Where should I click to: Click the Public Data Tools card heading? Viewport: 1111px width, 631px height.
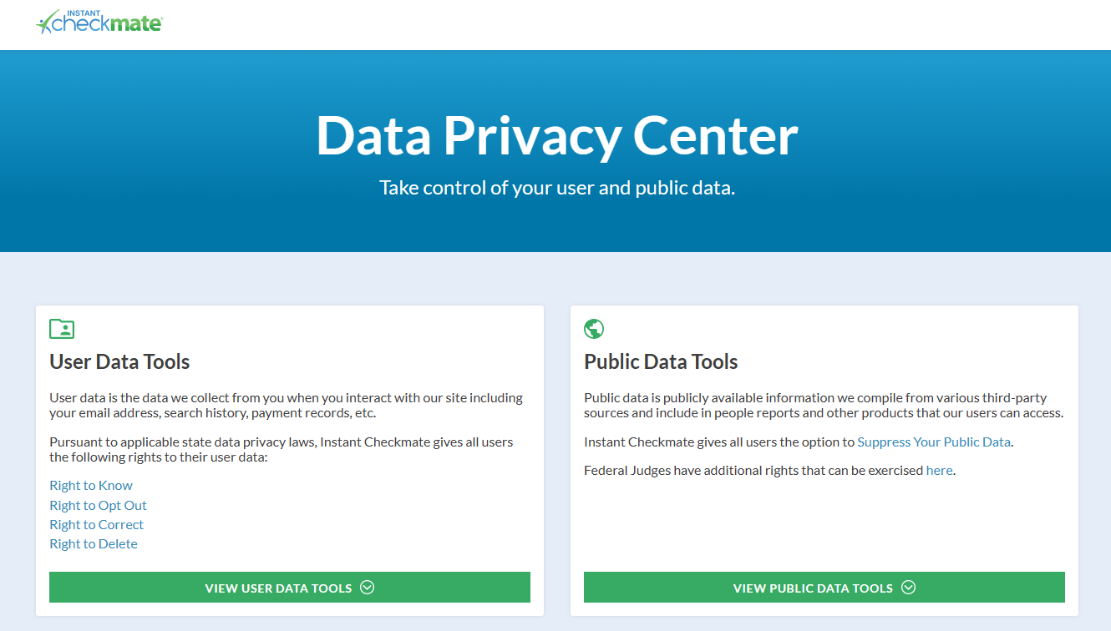point(661,362)
